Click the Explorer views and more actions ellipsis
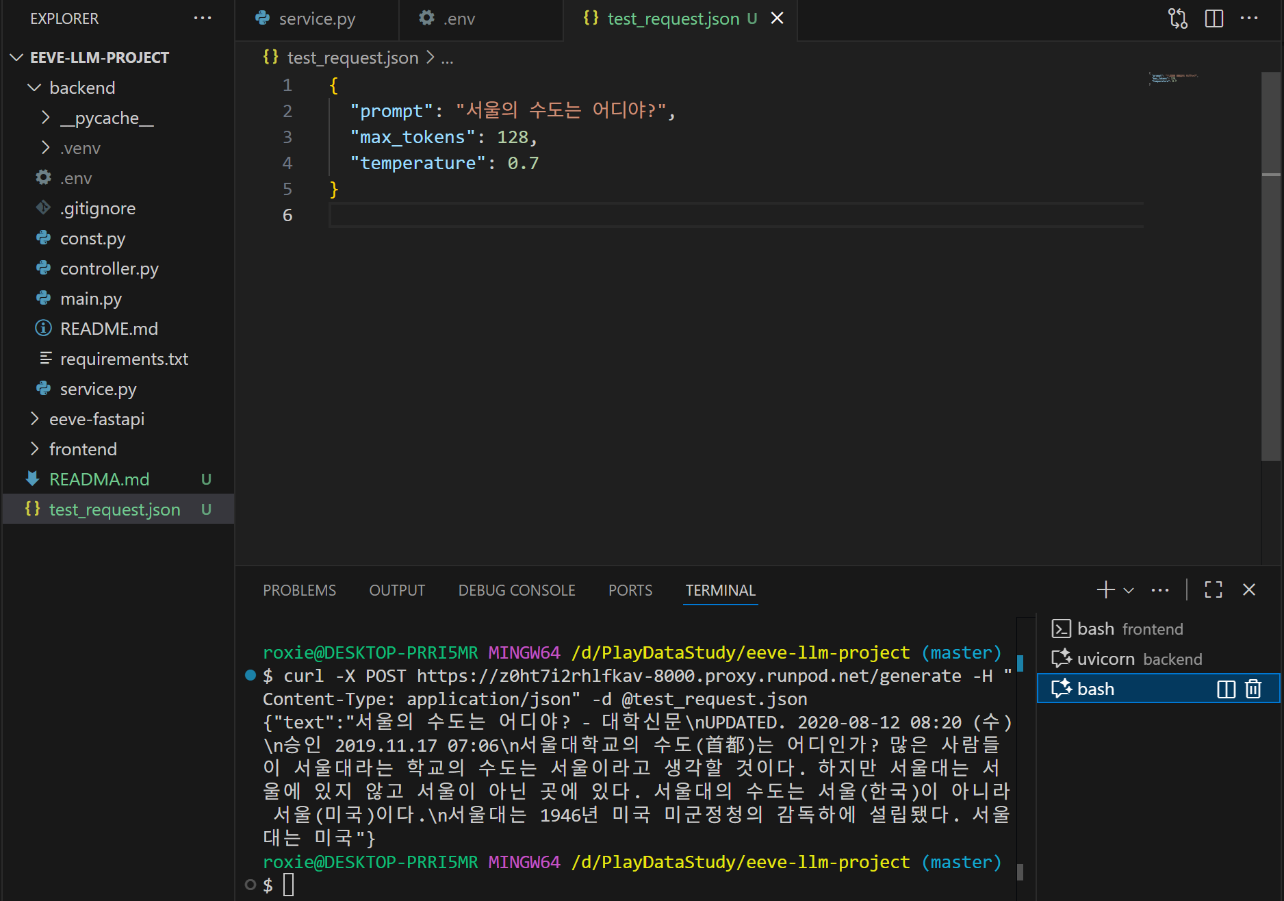The image size is (1284, 901). [203, 18]
